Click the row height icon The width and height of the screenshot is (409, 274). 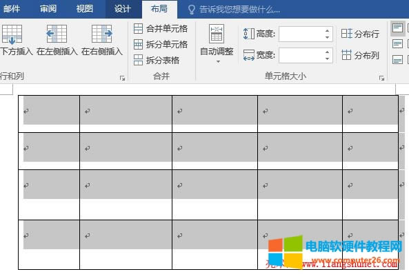click(248, 34)
